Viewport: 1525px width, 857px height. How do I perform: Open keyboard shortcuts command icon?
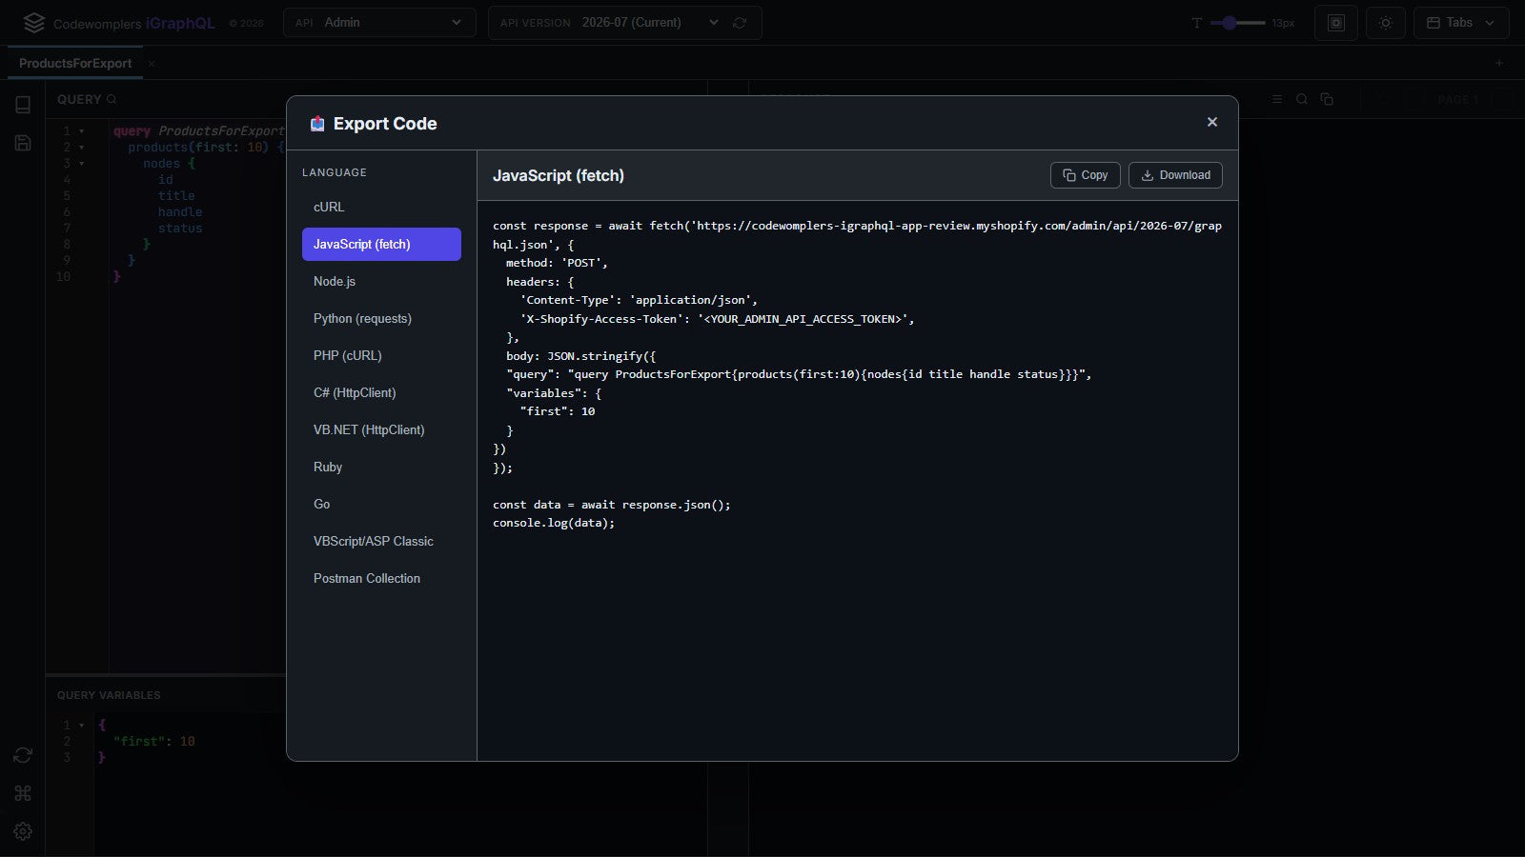coord(23,793)
